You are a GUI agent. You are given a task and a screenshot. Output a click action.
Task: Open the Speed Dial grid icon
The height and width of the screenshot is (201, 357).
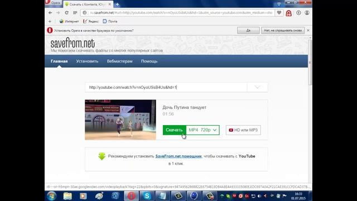click(75, 13)
